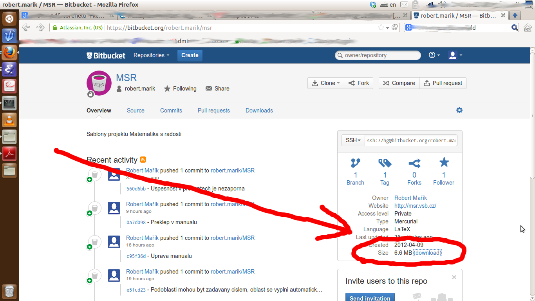This screenshot has height=301, width=535.
Task: Close the robert.marik / MSR tab
Action: tap(502, 16)
